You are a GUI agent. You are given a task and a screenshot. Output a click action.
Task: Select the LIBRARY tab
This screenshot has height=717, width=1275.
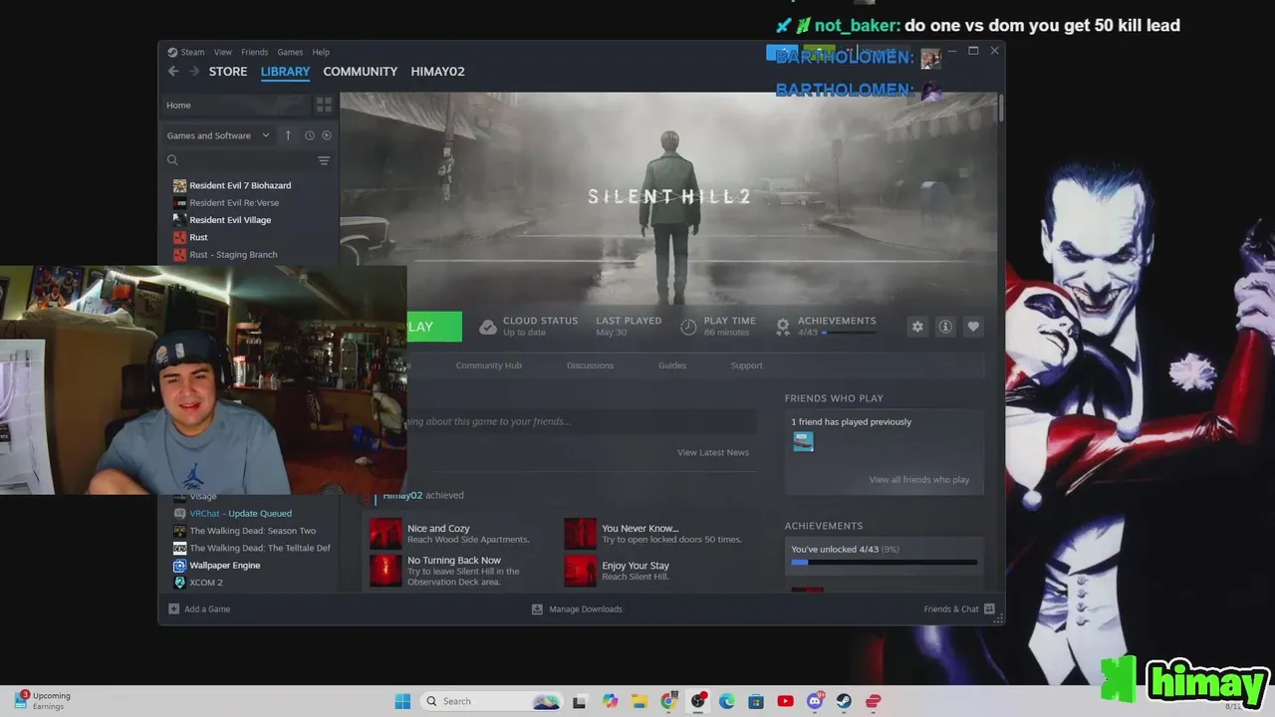point(286,72)
